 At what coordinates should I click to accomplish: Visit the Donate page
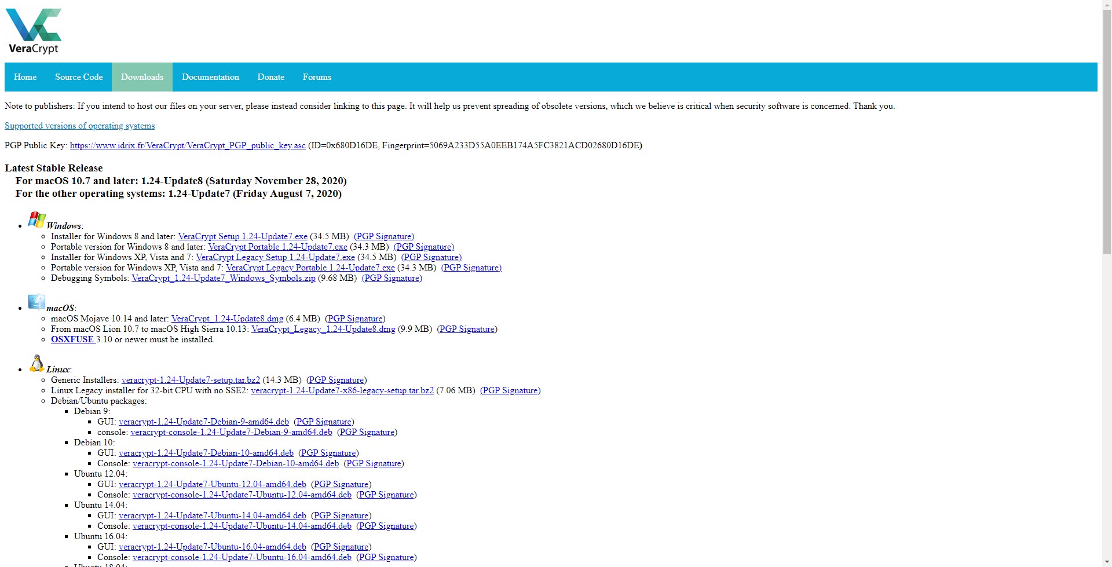click(x=271, y=77)
